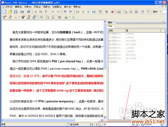Paste with the clipboard icon
Viewport: 168px width, 127px height.
[46, 11]
